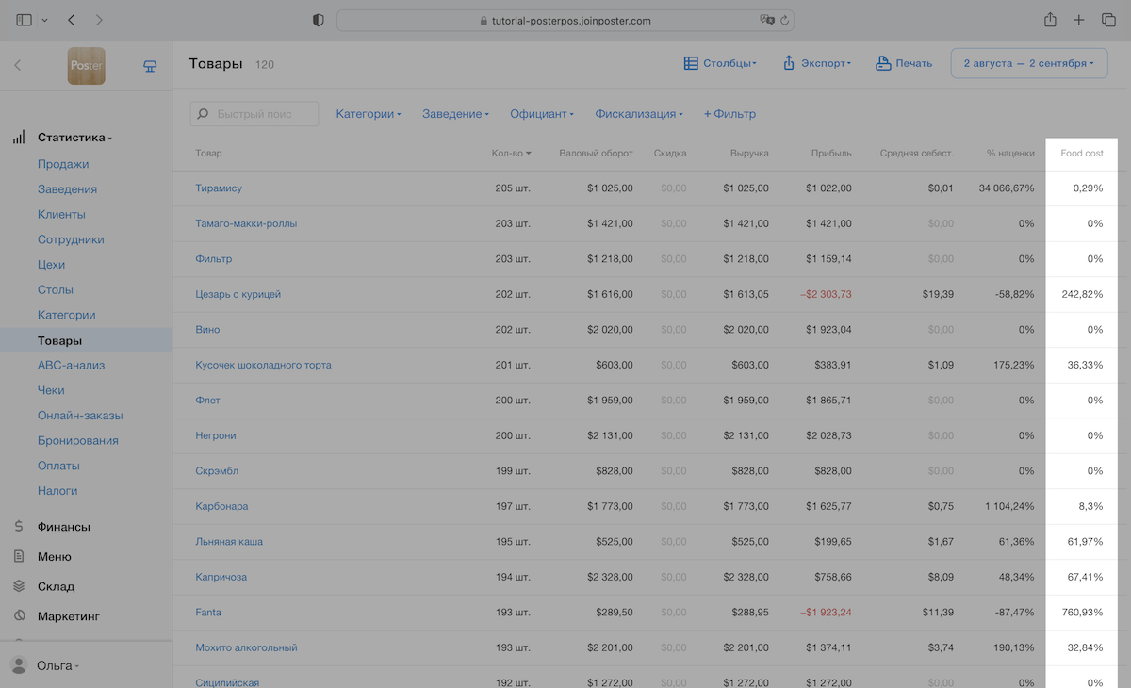Go to ABC-анализ in the sidebar

click(71, 366)
